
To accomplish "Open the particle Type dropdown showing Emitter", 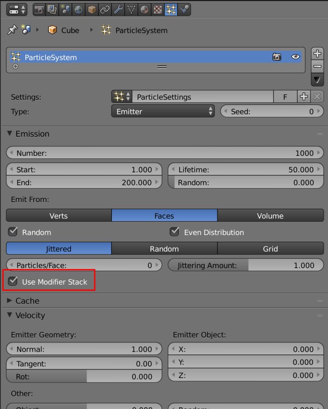I will coord(163,111).
